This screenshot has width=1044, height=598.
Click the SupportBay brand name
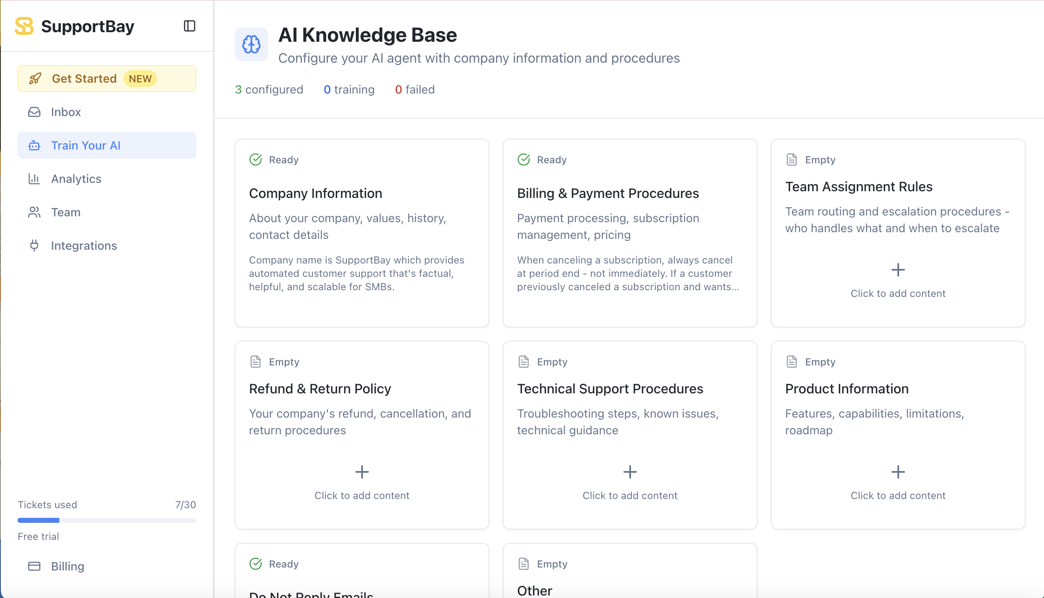(x=88, y=26)
